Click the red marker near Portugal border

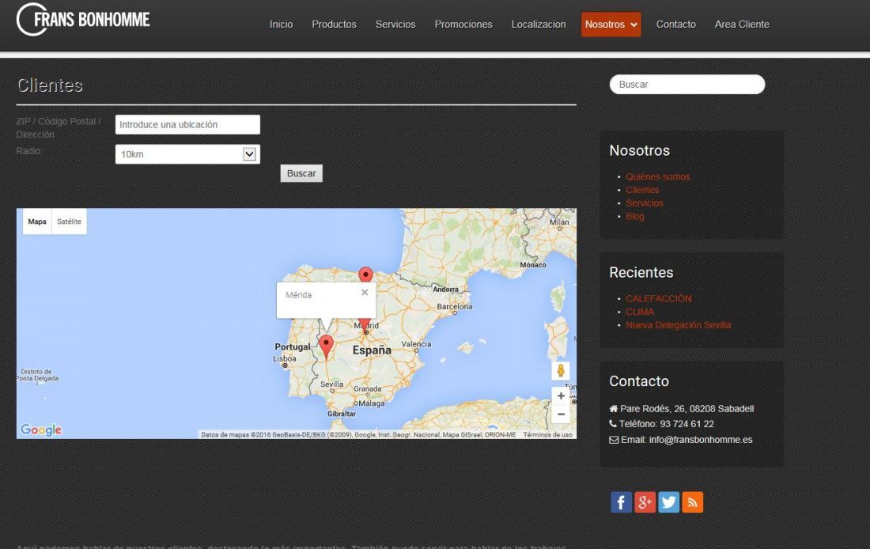[326, 346]
